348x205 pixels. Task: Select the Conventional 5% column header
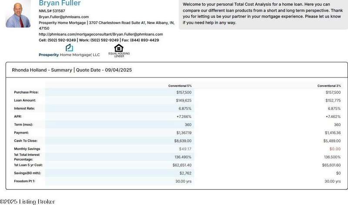pyautogui.click(x=180, y=86)
